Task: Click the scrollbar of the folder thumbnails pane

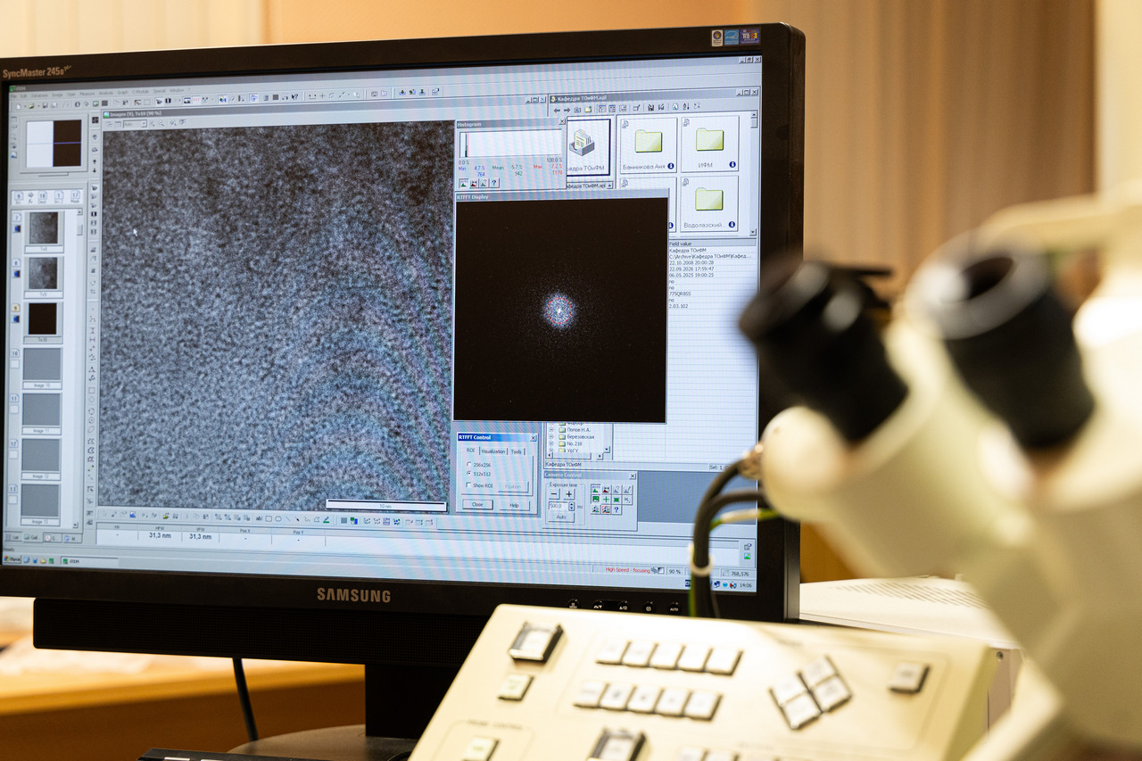Action: 754,172
